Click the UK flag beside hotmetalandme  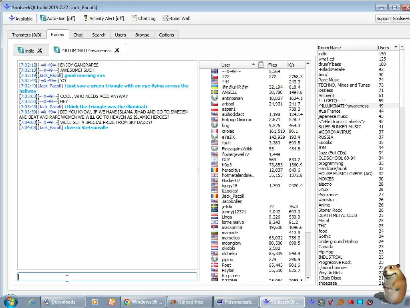pyautogui.click(x=215, y=175)
